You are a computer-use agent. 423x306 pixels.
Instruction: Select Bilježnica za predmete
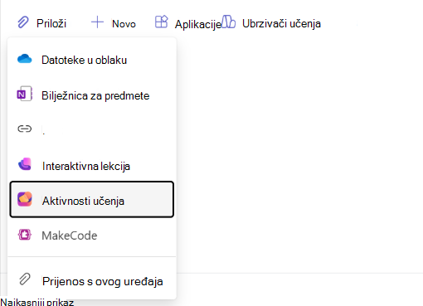95,95
